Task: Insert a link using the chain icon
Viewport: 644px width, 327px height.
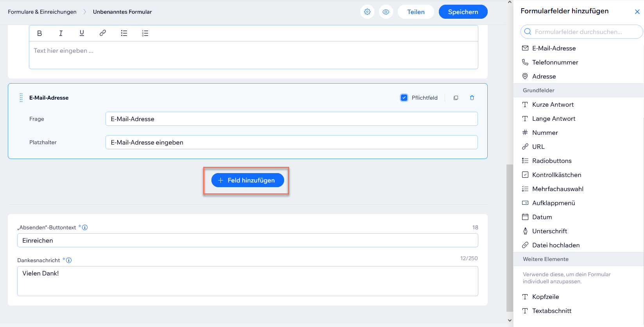Action: tap(103, 33)
